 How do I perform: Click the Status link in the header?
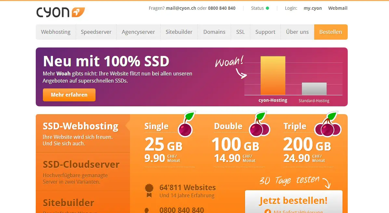257,8
